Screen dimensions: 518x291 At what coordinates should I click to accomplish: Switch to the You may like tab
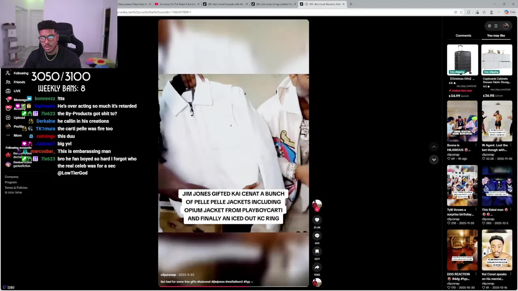click(496, 36)
